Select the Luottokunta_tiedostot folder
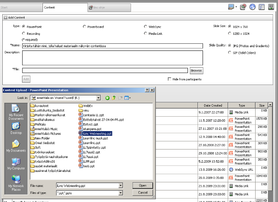Screen dimensions: 278x202 coord(48,110)
